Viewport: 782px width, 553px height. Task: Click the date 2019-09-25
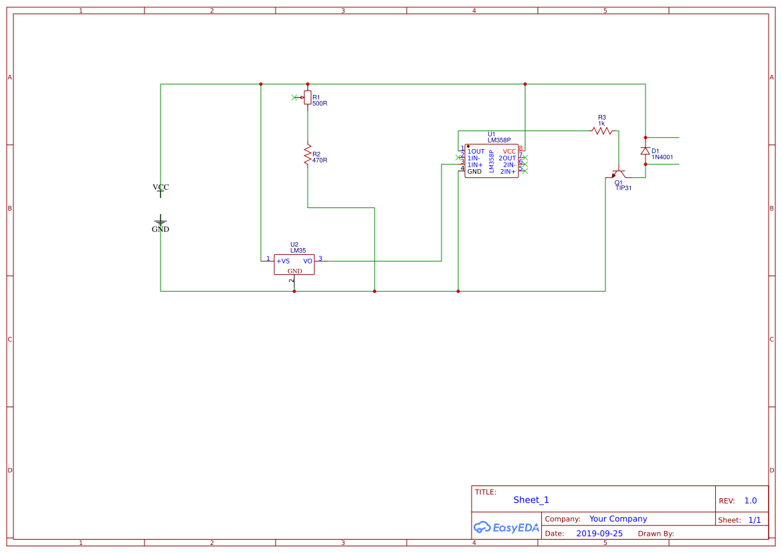[x=599, y=534]
